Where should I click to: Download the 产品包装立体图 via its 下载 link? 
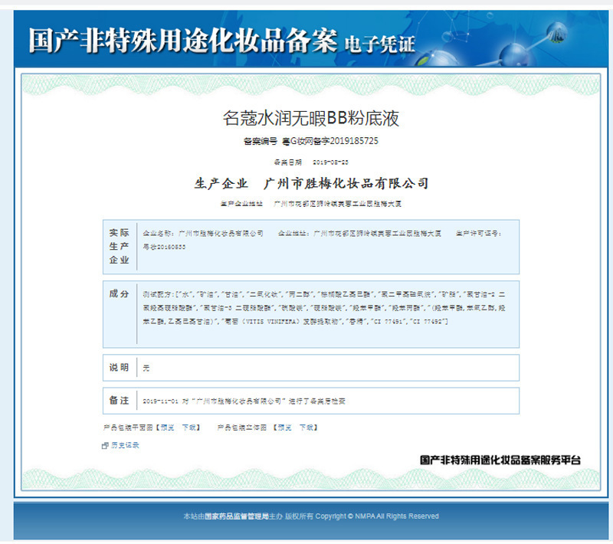[306, 428]
